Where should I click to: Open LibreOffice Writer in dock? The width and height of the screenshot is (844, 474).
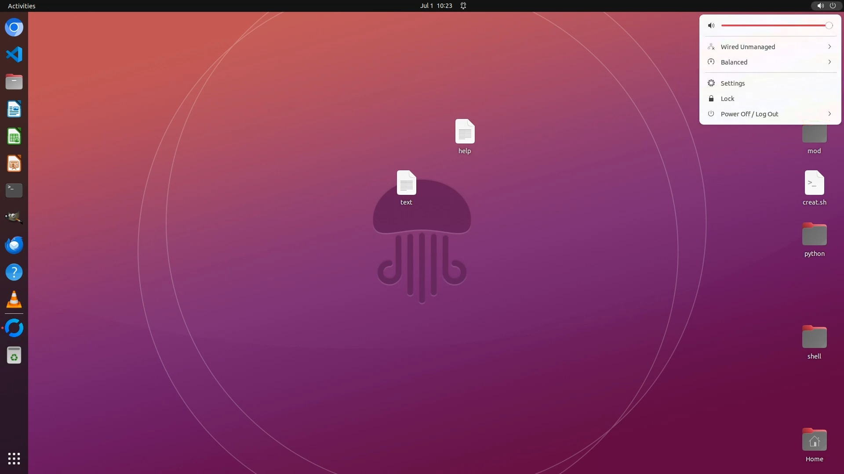pos(14,109)
